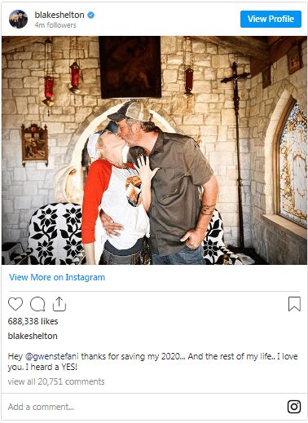Viewport: 308px width, 423px height.
Task: Like the post with the heart icon
Action: (15, 304)
